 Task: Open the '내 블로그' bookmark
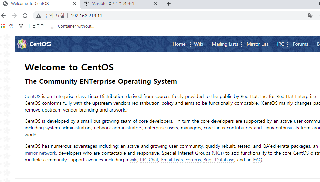pyautogui.click(x=32, y=26)
